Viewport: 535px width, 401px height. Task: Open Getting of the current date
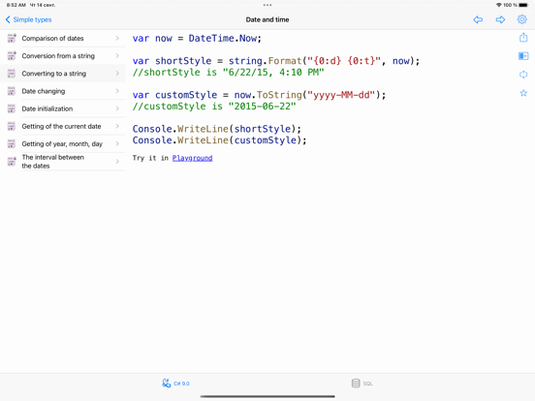click(x=63, y=126)
